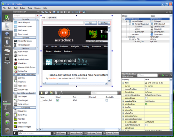Open the Welcome mode
This screenshot has width=174, height=137.
tap(7, 18)
